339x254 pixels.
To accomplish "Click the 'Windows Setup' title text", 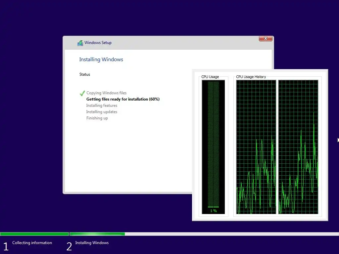I will coord(98,43).
